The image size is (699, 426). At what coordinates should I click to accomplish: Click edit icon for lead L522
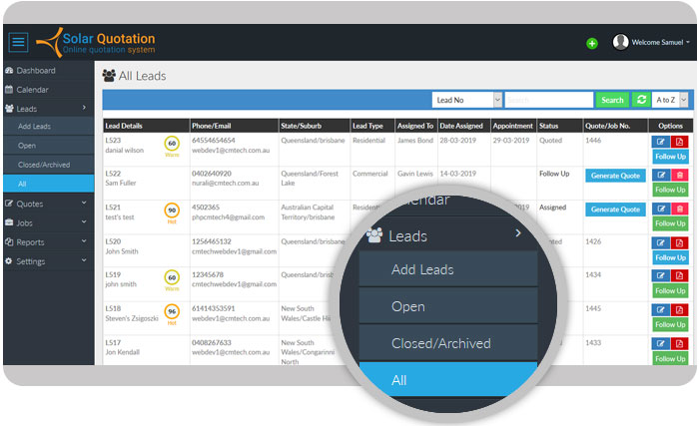[661, 175]
